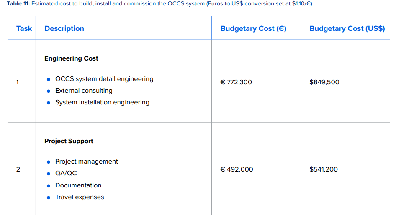The width and height of the screenshot is (396, 220).
Task: Click the Task column header
Action: point(24,28)
